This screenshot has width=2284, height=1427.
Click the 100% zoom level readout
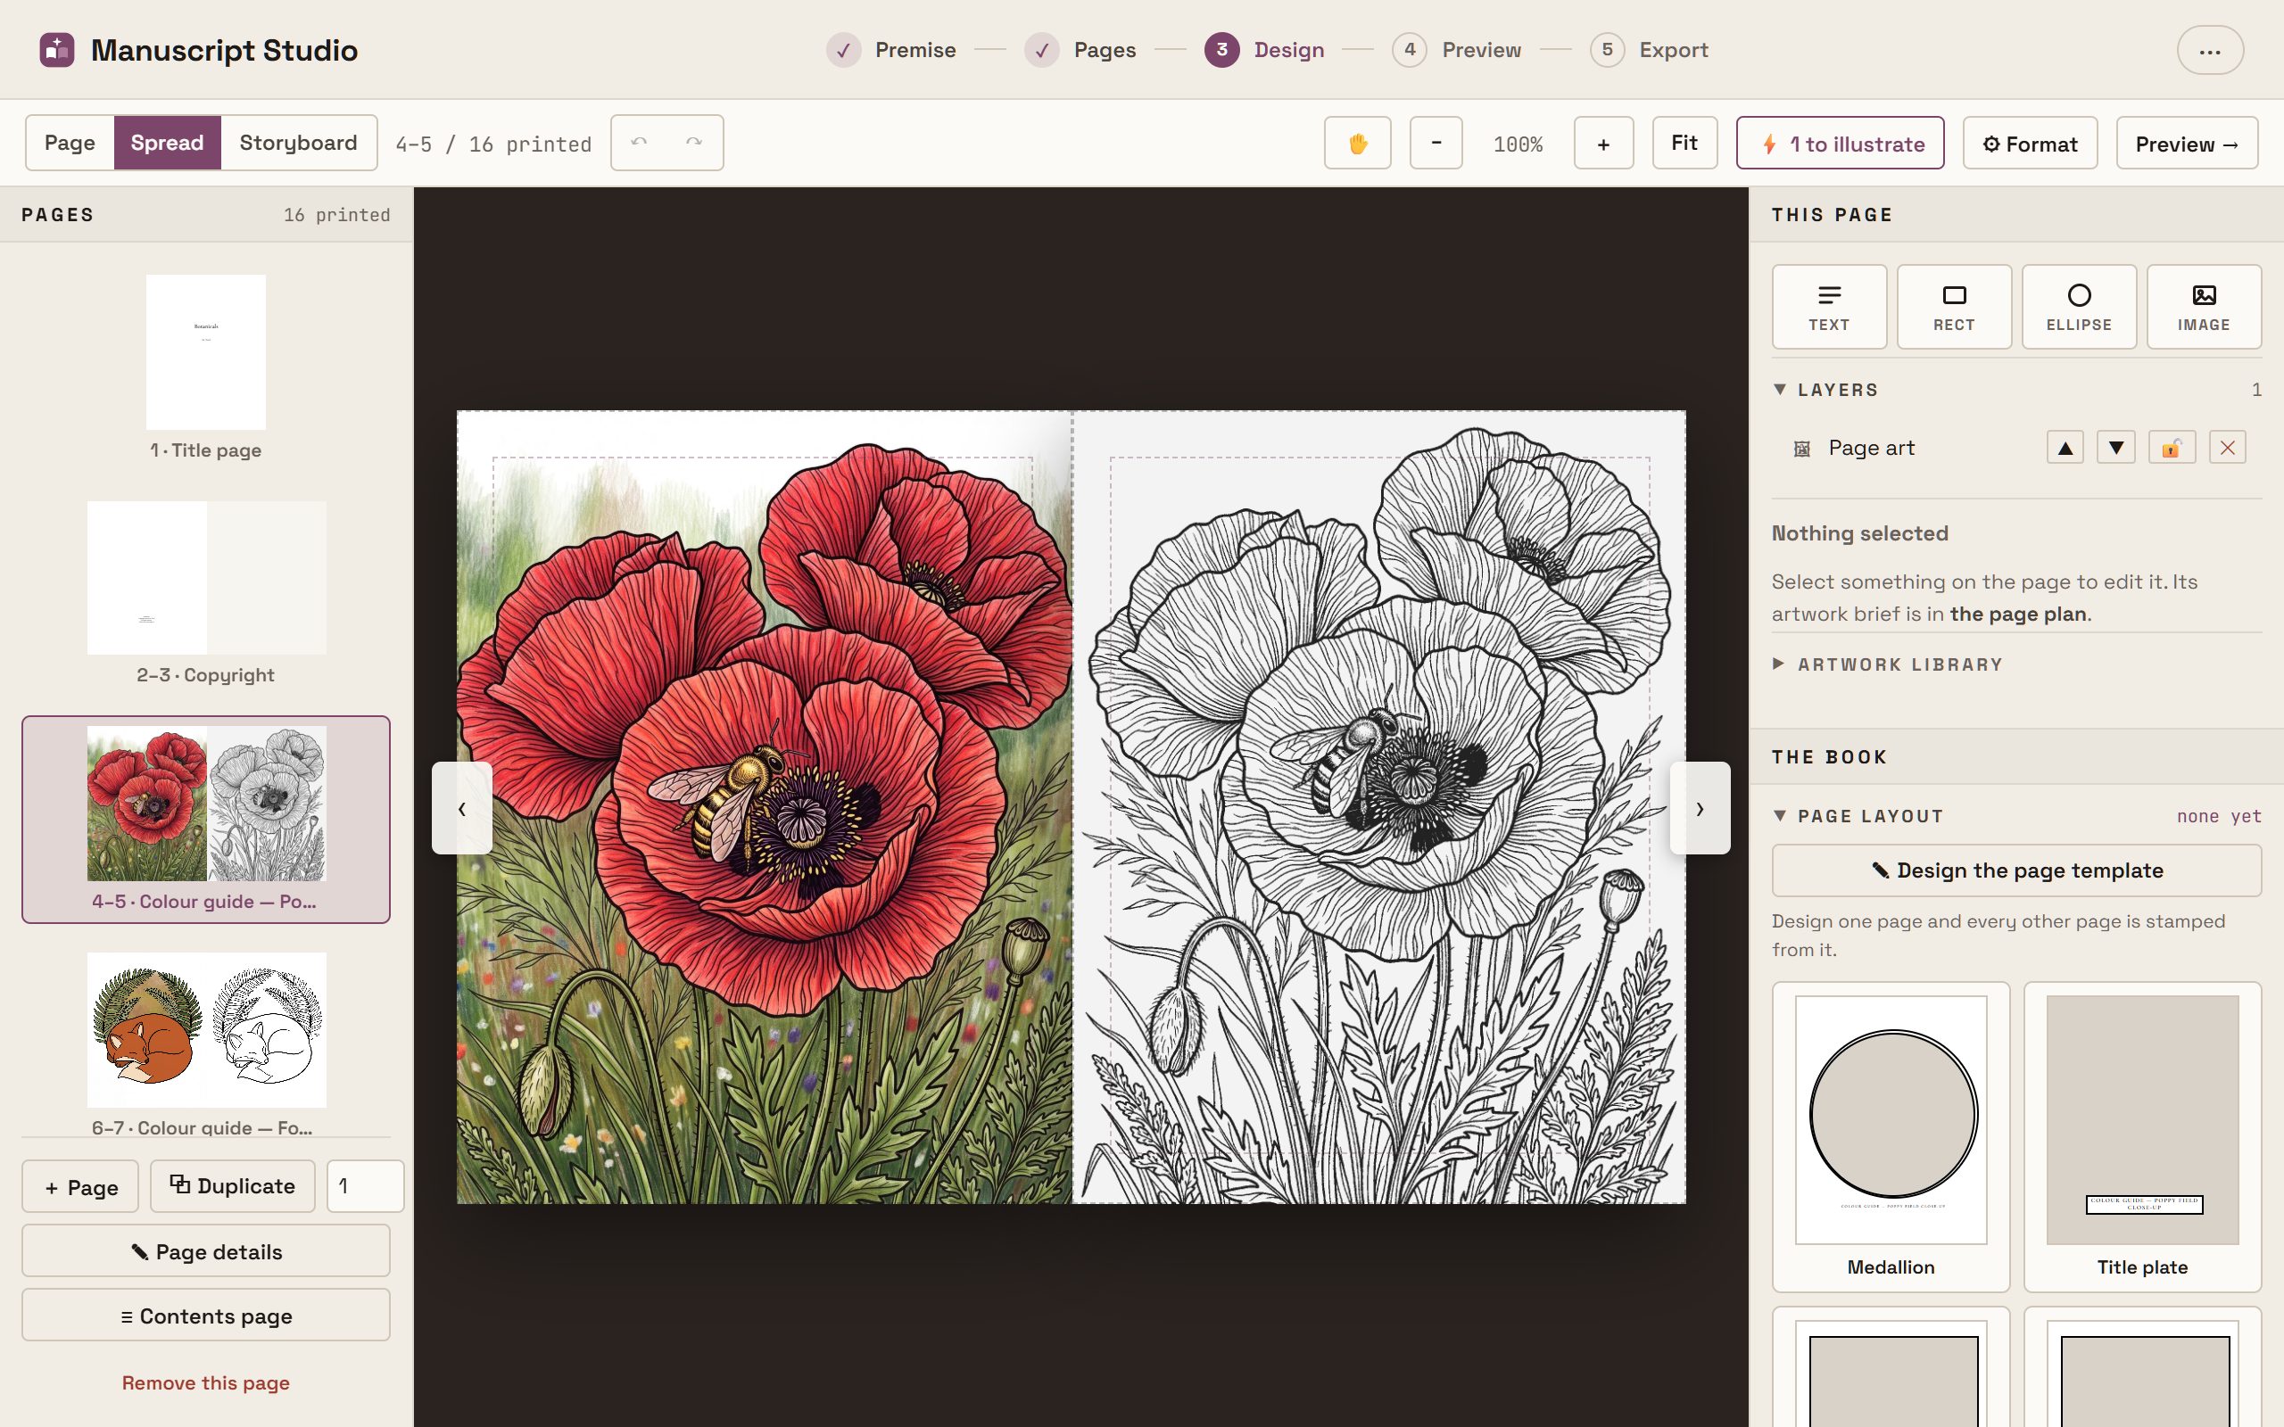click(x=1518, y=144)
